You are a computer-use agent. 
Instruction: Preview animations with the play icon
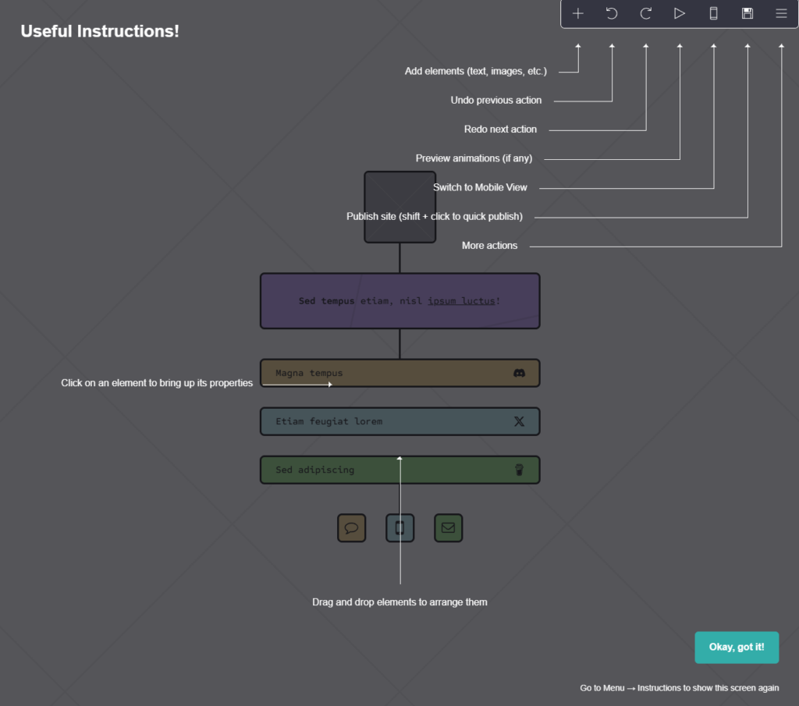[x=679, y=13]
